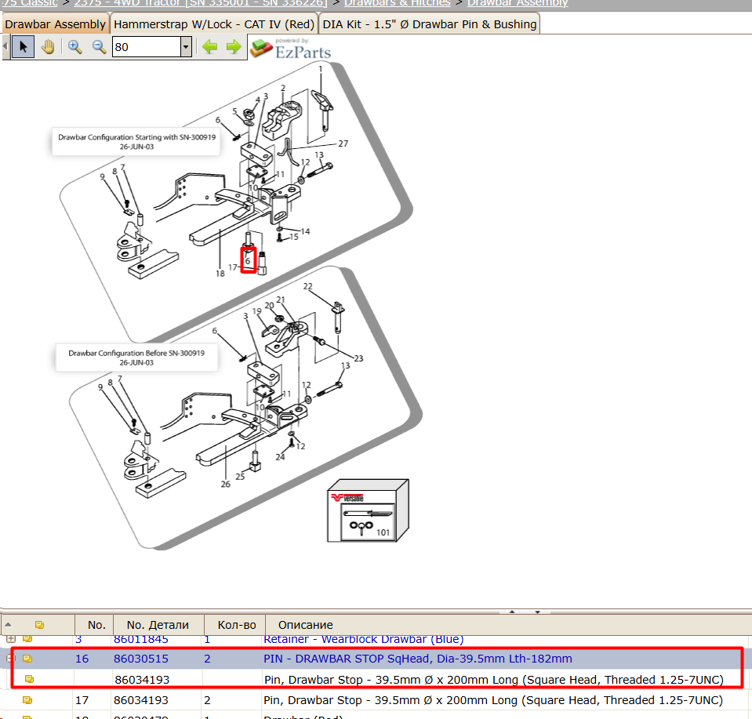Image resolution: width=752 pixels, height=719 pixels.
Task: Activate the hand pan tool
Action: point(48,47)
